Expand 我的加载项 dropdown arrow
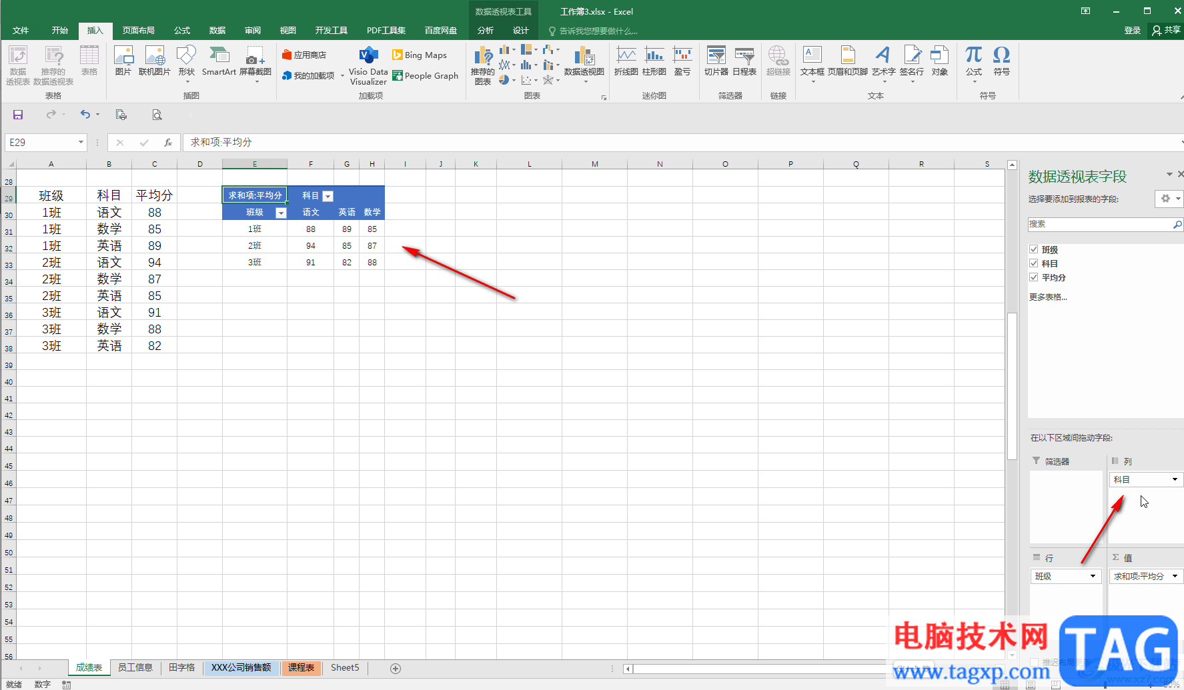The height and width of the screenshot is (690, 1184). click(342, 76)
